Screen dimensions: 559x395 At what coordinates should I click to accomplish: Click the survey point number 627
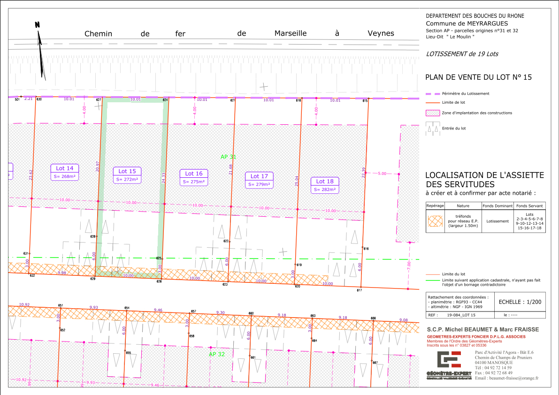99,100
